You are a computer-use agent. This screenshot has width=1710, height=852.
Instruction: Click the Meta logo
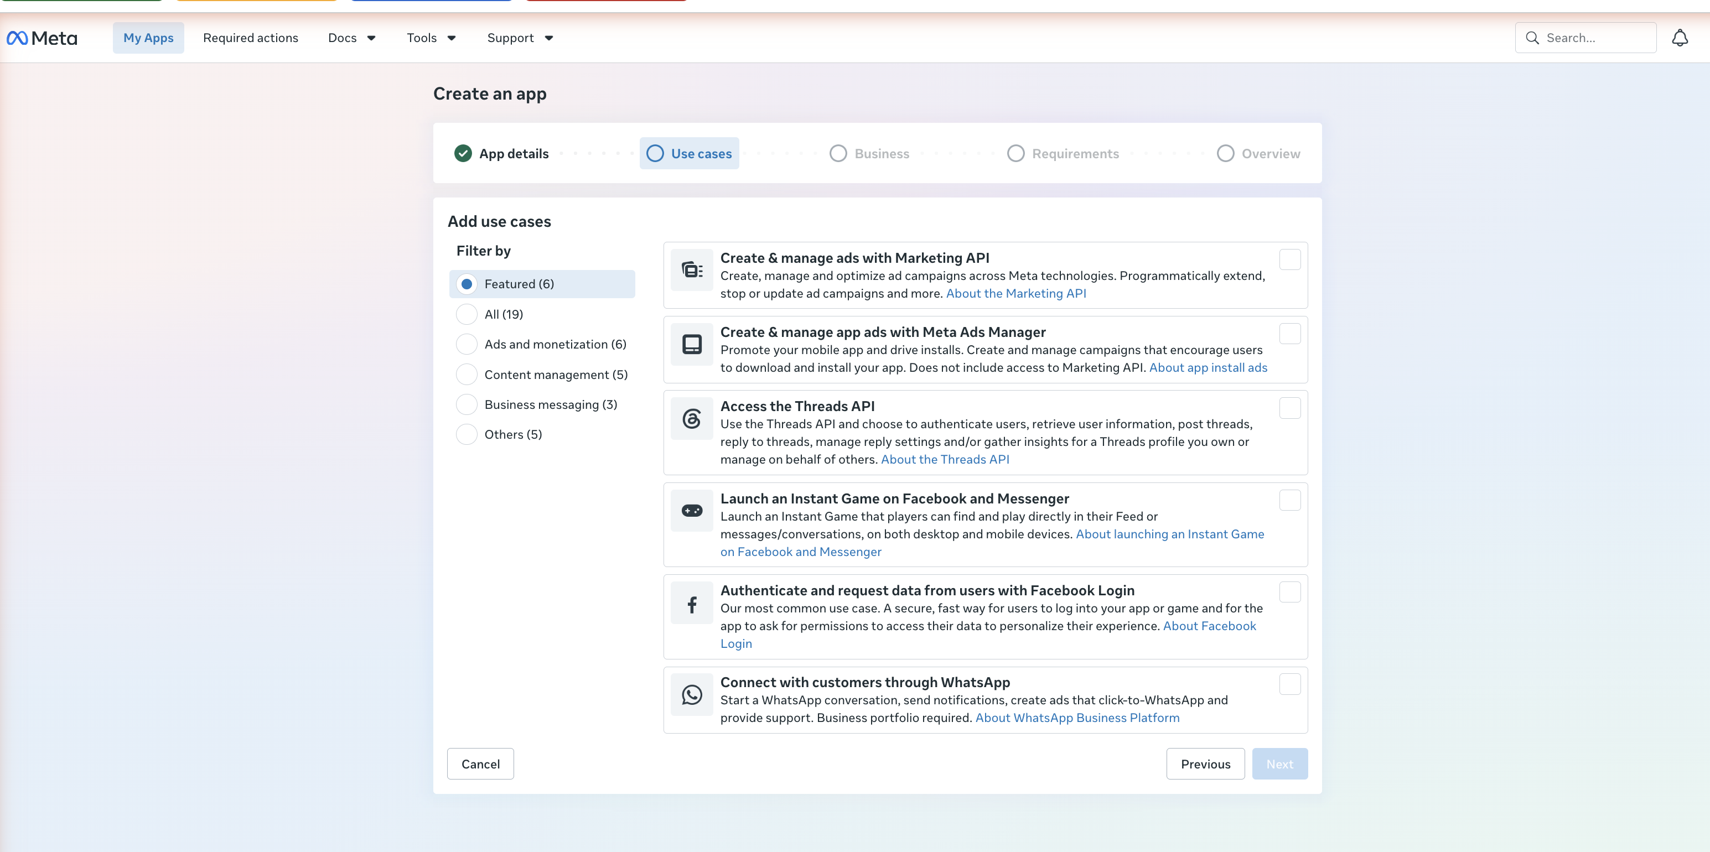point(42,38)
